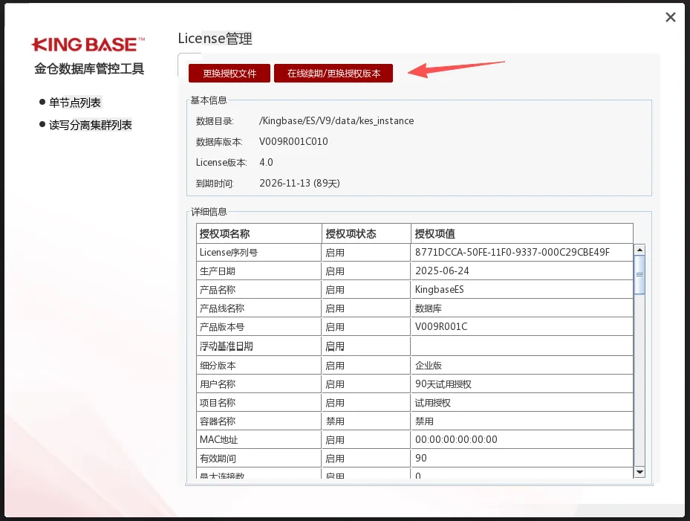Screen dimensions: 690x521
Task: Select the 有效期间 row name cell
Action: coord(258,458)
